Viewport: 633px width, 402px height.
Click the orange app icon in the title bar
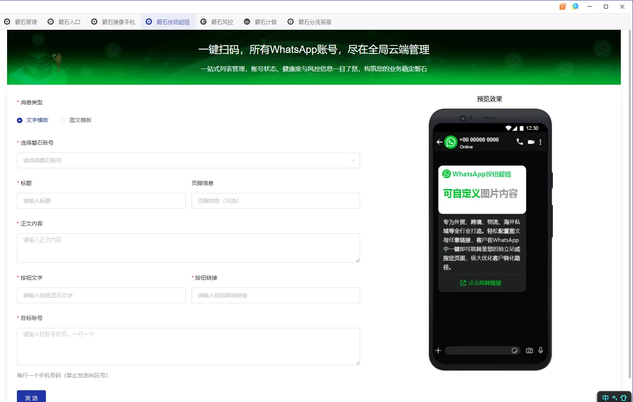click(562, 6)
